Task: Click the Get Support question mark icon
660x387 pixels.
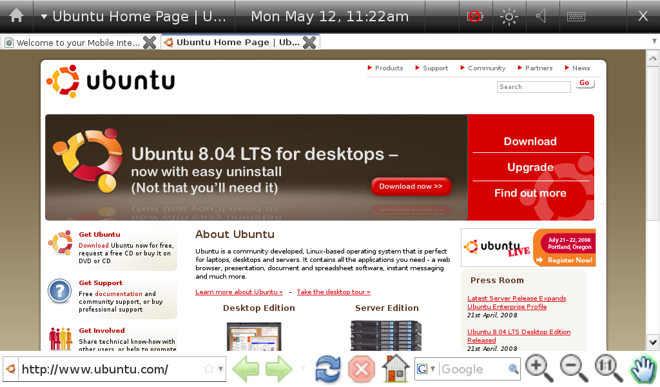Action: pyautogui.click(x=60, y=291)
